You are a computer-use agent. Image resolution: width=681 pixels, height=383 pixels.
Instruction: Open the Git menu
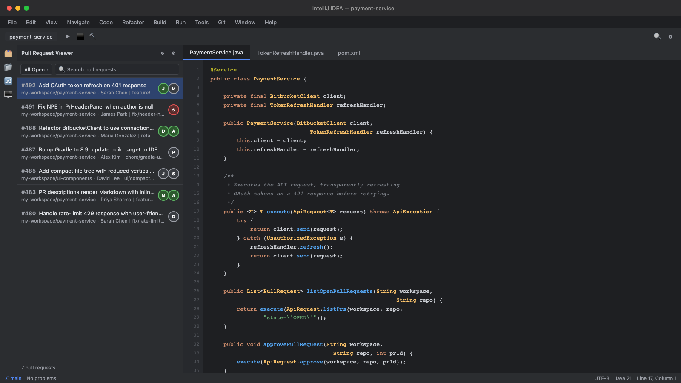[x=222, y=22]
